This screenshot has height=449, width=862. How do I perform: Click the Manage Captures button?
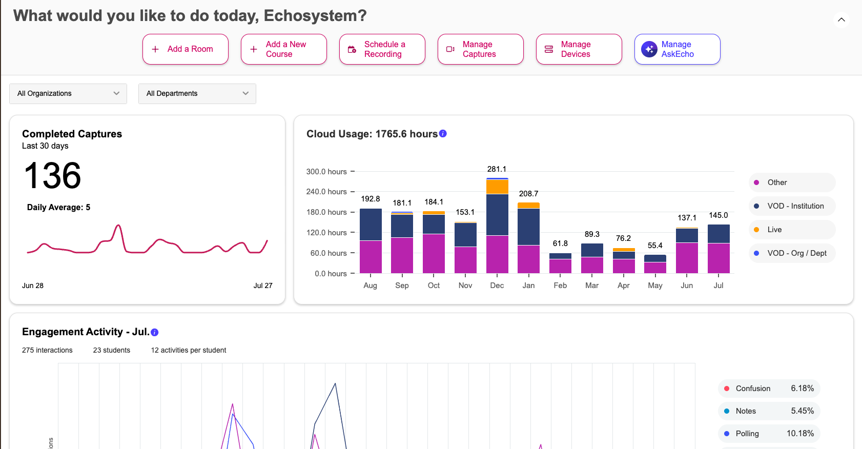coord(481,49)
